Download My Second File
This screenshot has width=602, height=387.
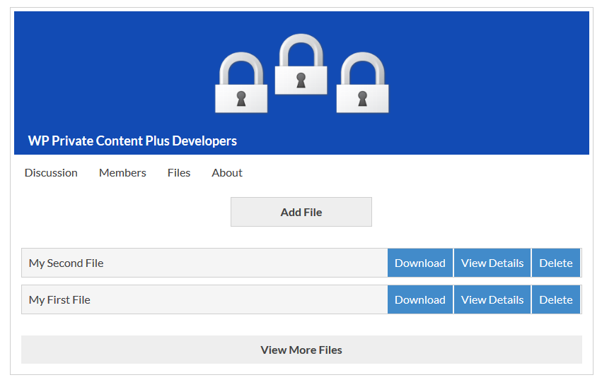(420, 263)
